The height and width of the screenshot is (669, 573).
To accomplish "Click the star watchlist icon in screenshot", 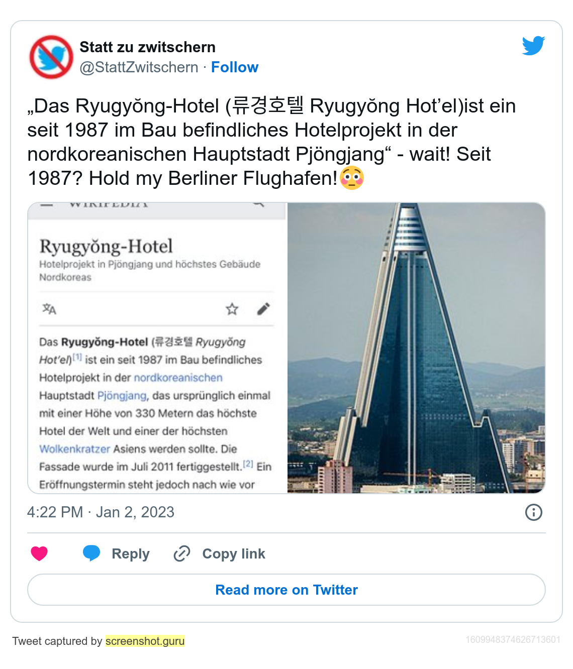I will (x=232, y=309).
